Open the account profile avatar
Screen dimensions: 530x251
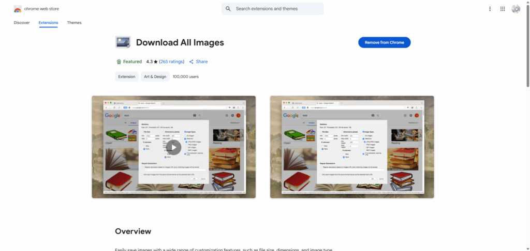[x=516, y=9]
